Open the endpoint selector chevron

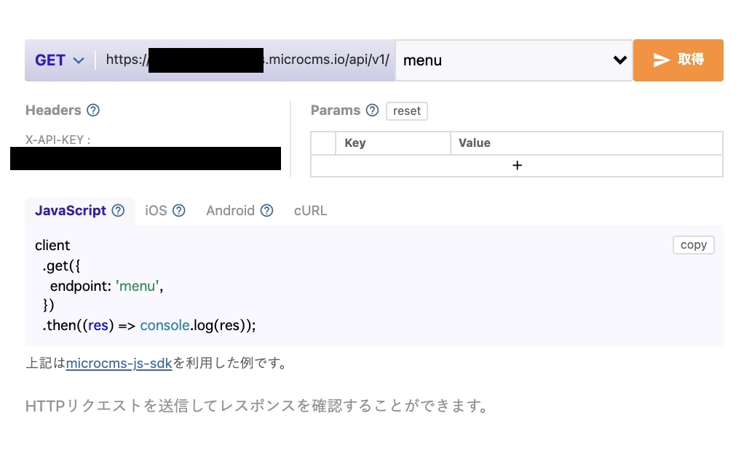(620, 60)
